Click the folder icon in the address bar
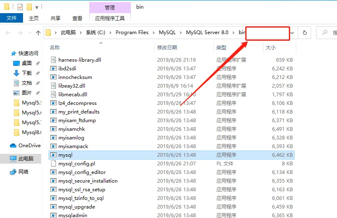 (49, 32)
